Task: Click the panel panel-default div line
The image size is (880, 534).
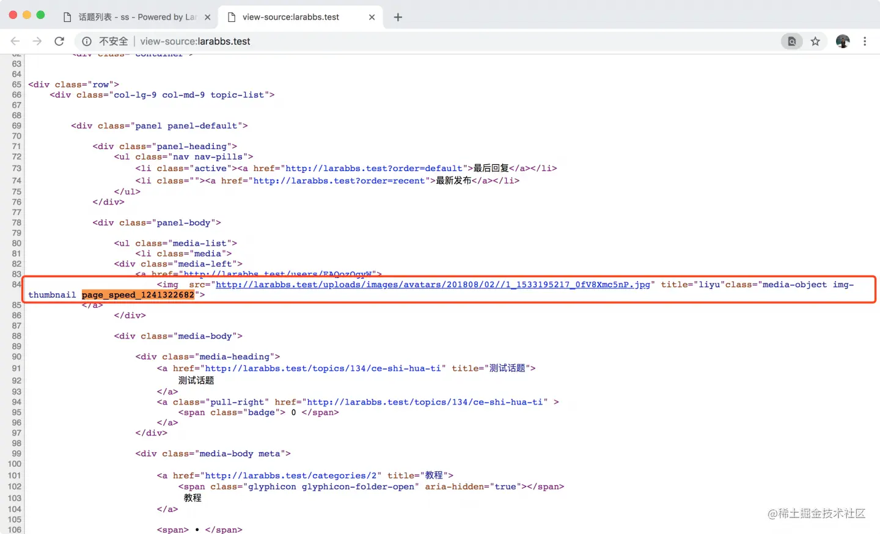Action: pos(159,125)
